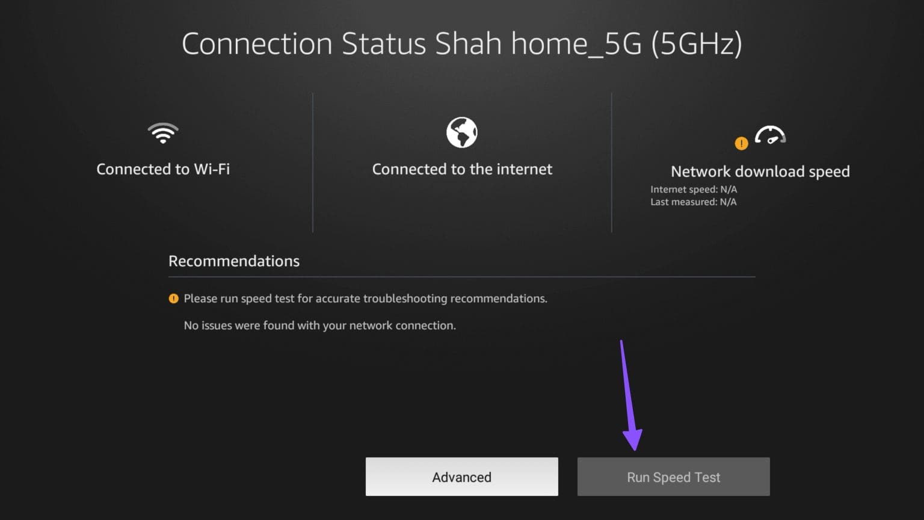Click the Internet speed: N/A label

click(x=694, y=189)
